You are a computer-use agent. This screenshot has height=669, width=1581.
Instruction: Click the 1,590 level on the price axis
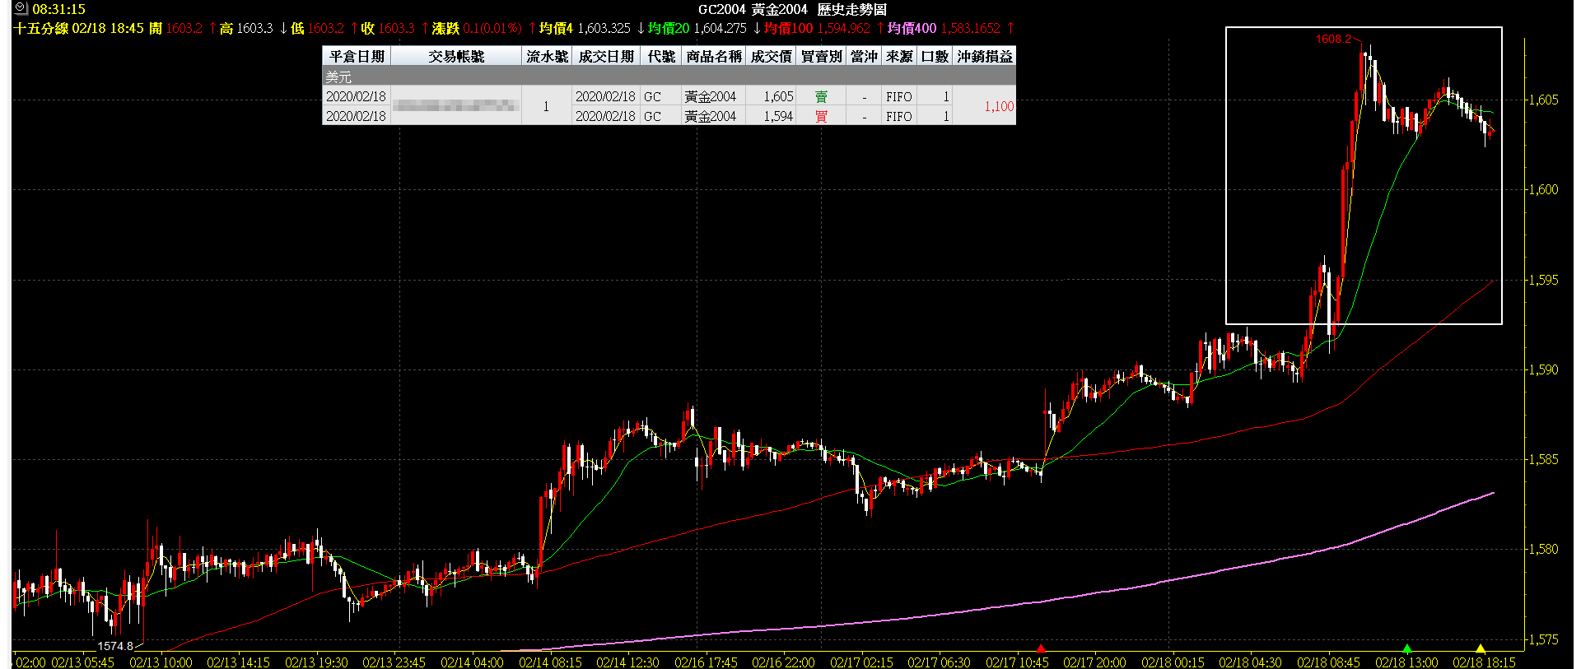pos(1543,369)
